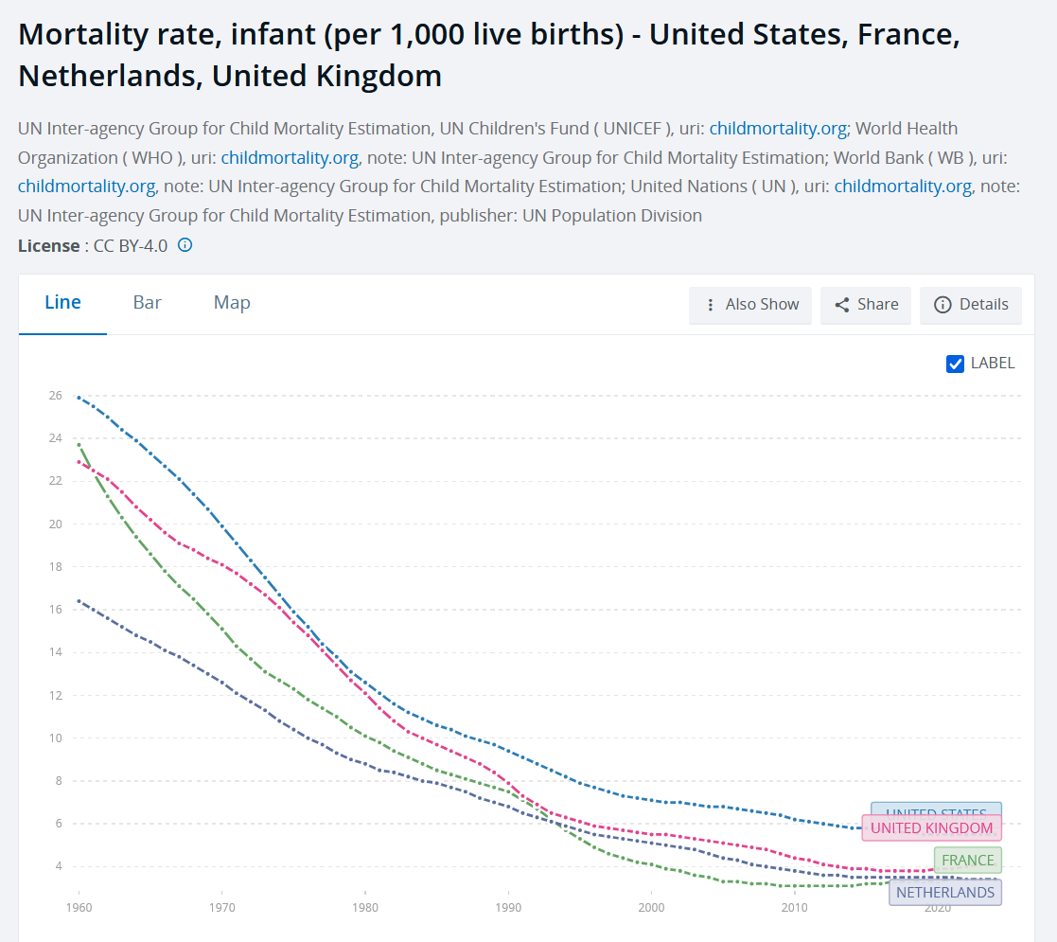Click the blue United States line at 1960

pyautogui.click(x=79, y=398)
